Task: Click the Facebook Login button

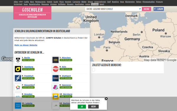Action: tap(159, 9)
